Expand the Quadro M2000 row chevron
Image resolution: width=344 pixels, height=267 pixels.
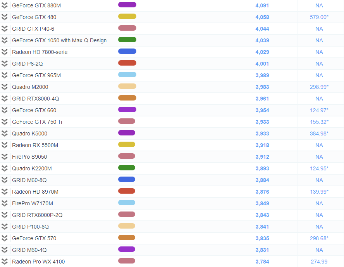pos(4,87)
